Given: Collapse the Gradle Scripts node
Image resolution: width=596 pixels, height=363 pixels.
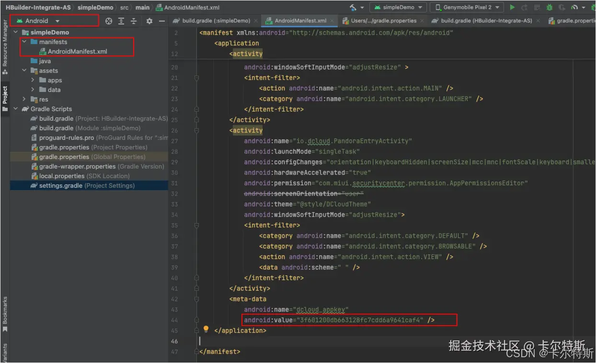Looking at the screenshot, I should pos(16,109).
